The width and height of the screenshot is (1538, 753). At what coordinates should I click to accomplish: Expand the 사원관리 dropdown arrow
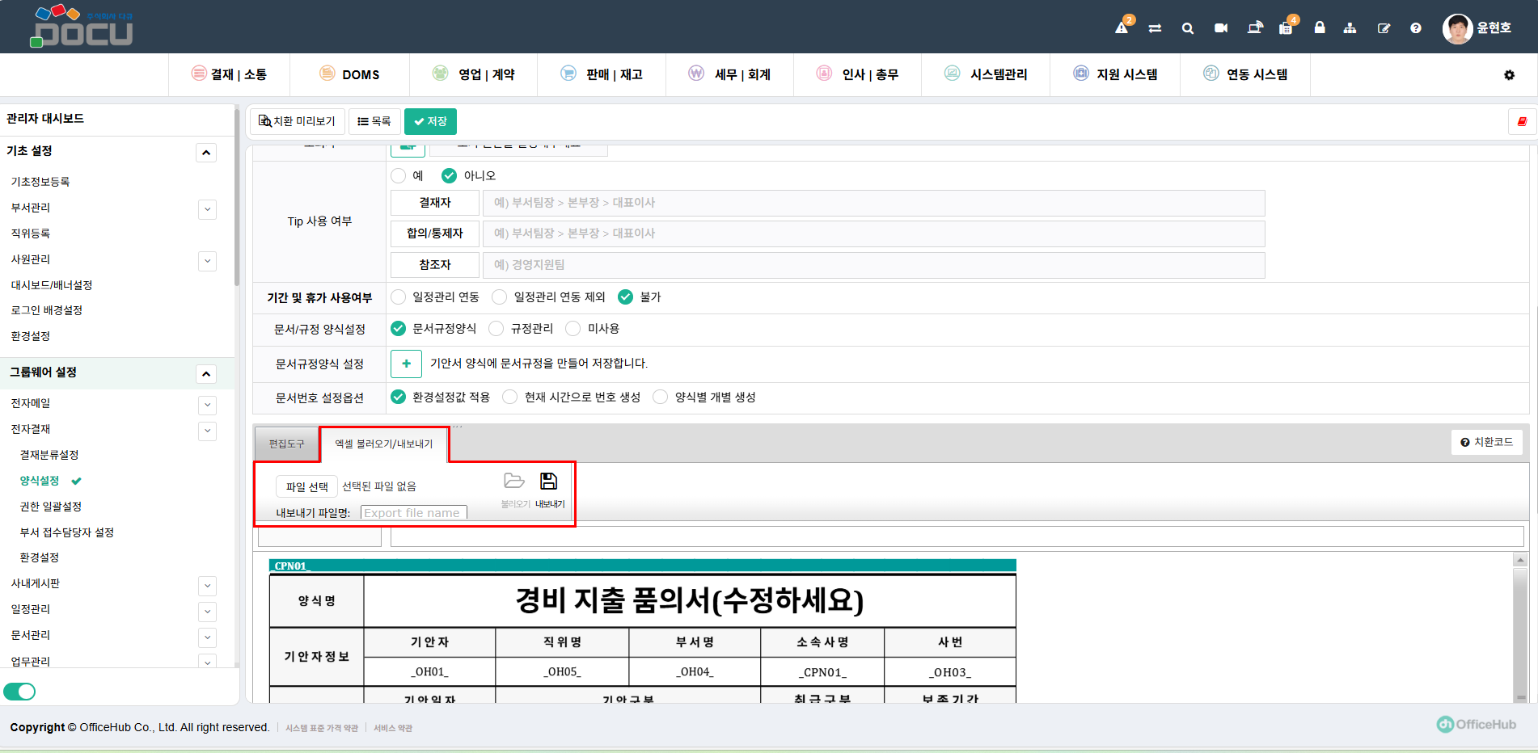[x=208, y=261]
